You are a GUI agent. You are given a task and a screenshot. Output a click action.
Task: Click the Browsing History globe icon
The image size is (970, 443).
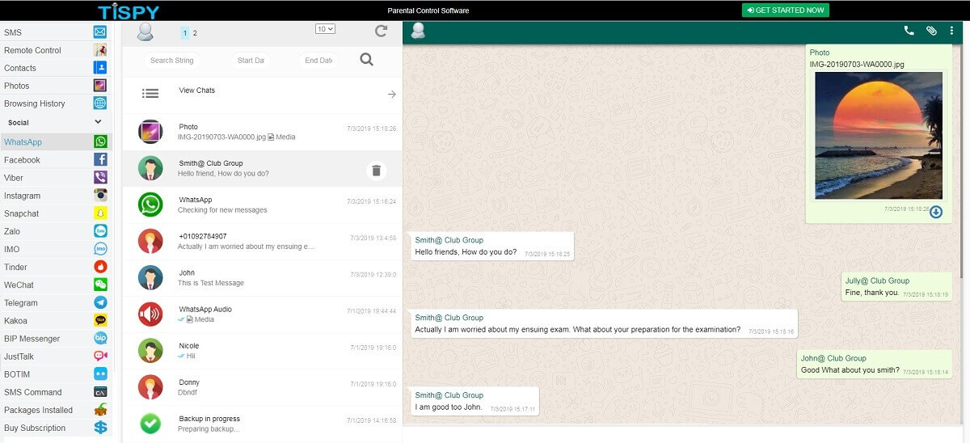[x=100, y=103]
